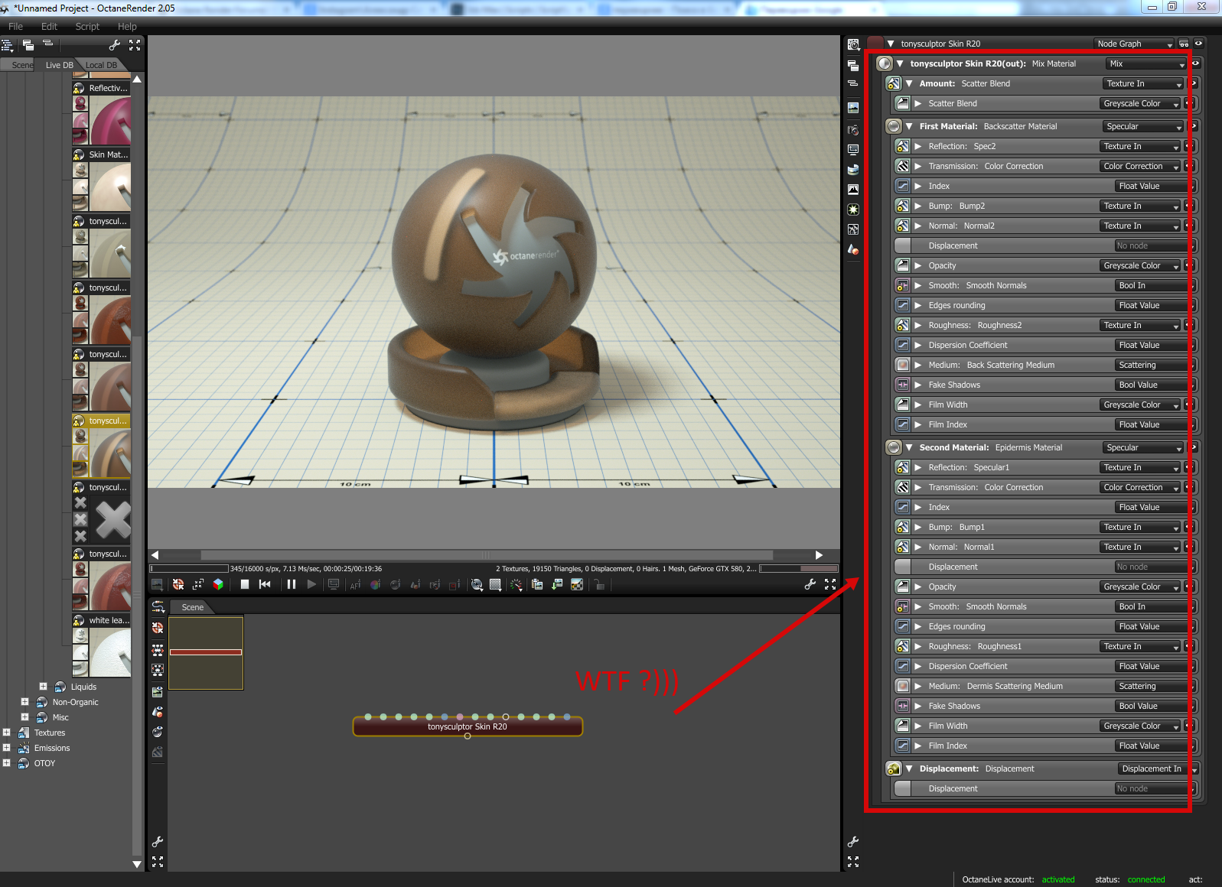Select the OTOY tree item
The width and height of the screenshot is (1222, 887).
pos(44,763)
